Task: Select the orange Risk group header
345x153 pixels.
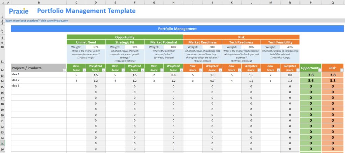Action: pyautogui.click(x=241, y=37)
